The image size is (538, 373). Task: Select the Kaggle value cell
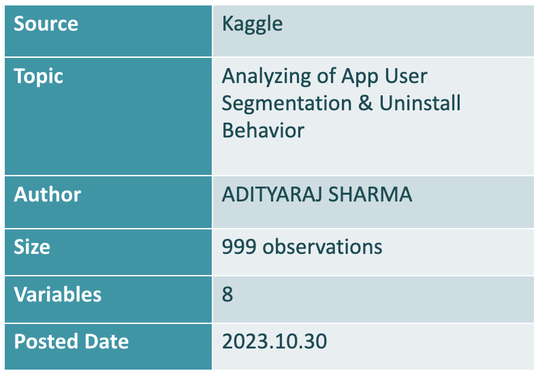pos(252,25)
